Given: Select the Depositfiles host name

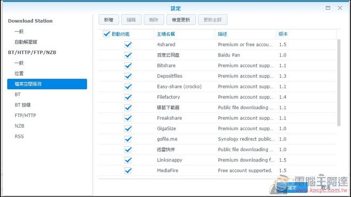Looking at the screenshot, I should point(170,76).
